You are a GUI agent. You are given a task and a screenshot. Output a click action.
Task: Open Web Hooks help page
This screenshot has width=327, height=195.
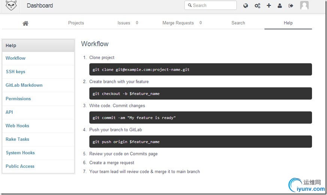[17, 126]
